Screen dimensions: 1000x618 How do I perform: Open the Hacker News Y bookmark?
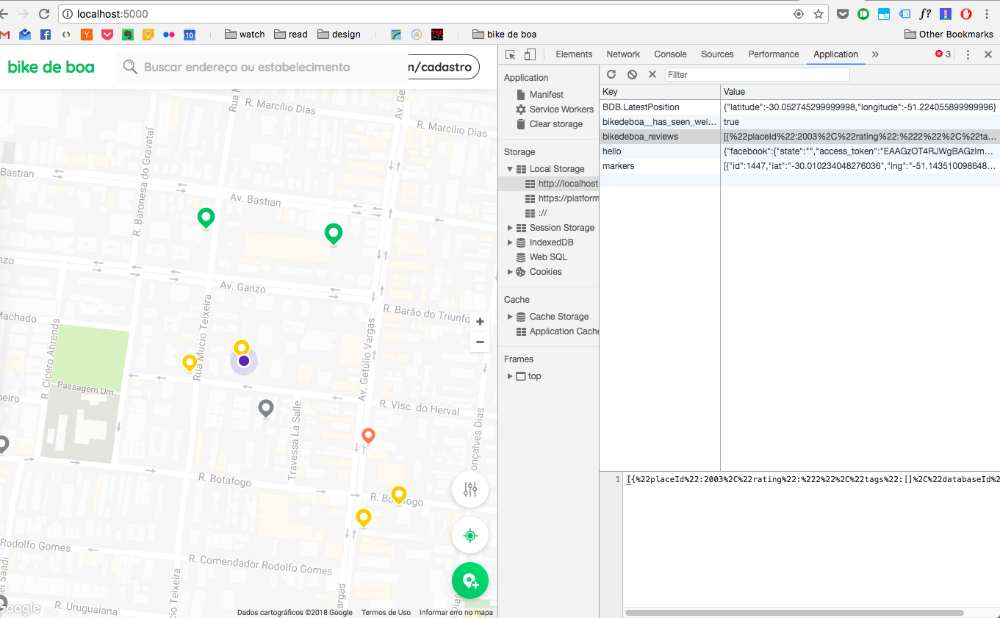coord(87,35)
